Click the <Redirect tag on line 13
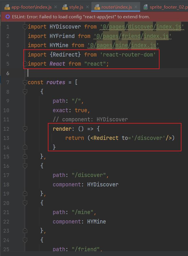 click(105, 138)
